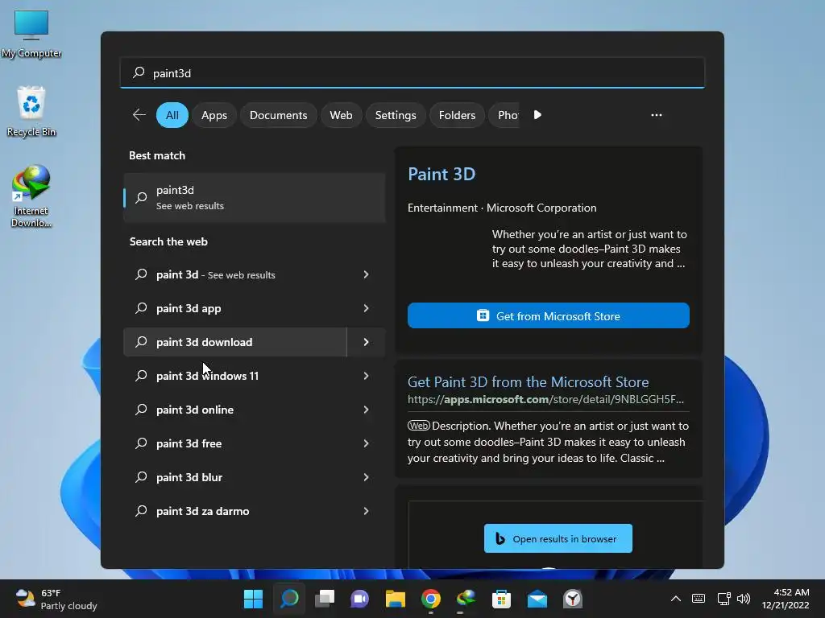
Task: Open the clock showing 4:52 AM
Action: (786, 599)
